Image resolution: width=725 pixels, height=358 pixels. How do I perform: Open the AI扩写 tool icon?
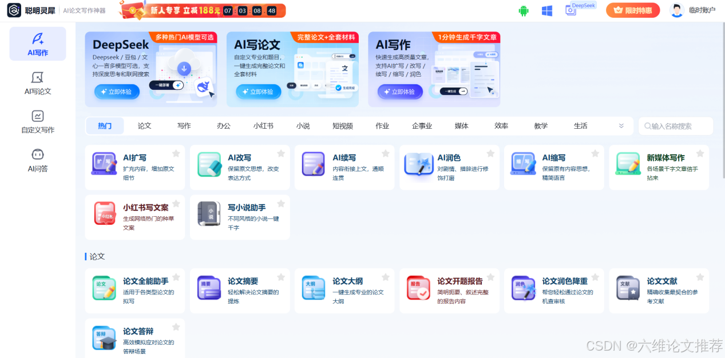tap(104, 164)
